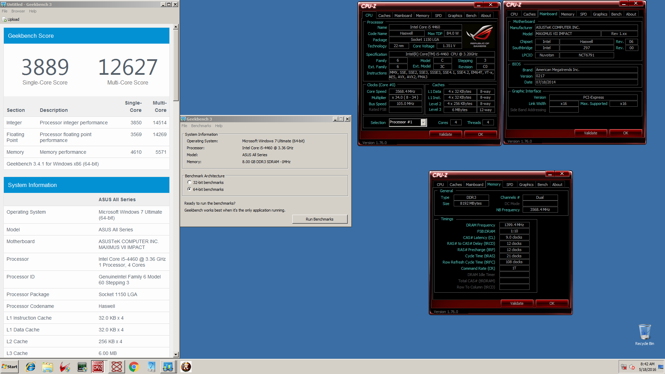Screen dimensions: 665x374
Task: Click the display icon at far right of system tray
Action: click(661, 367)
